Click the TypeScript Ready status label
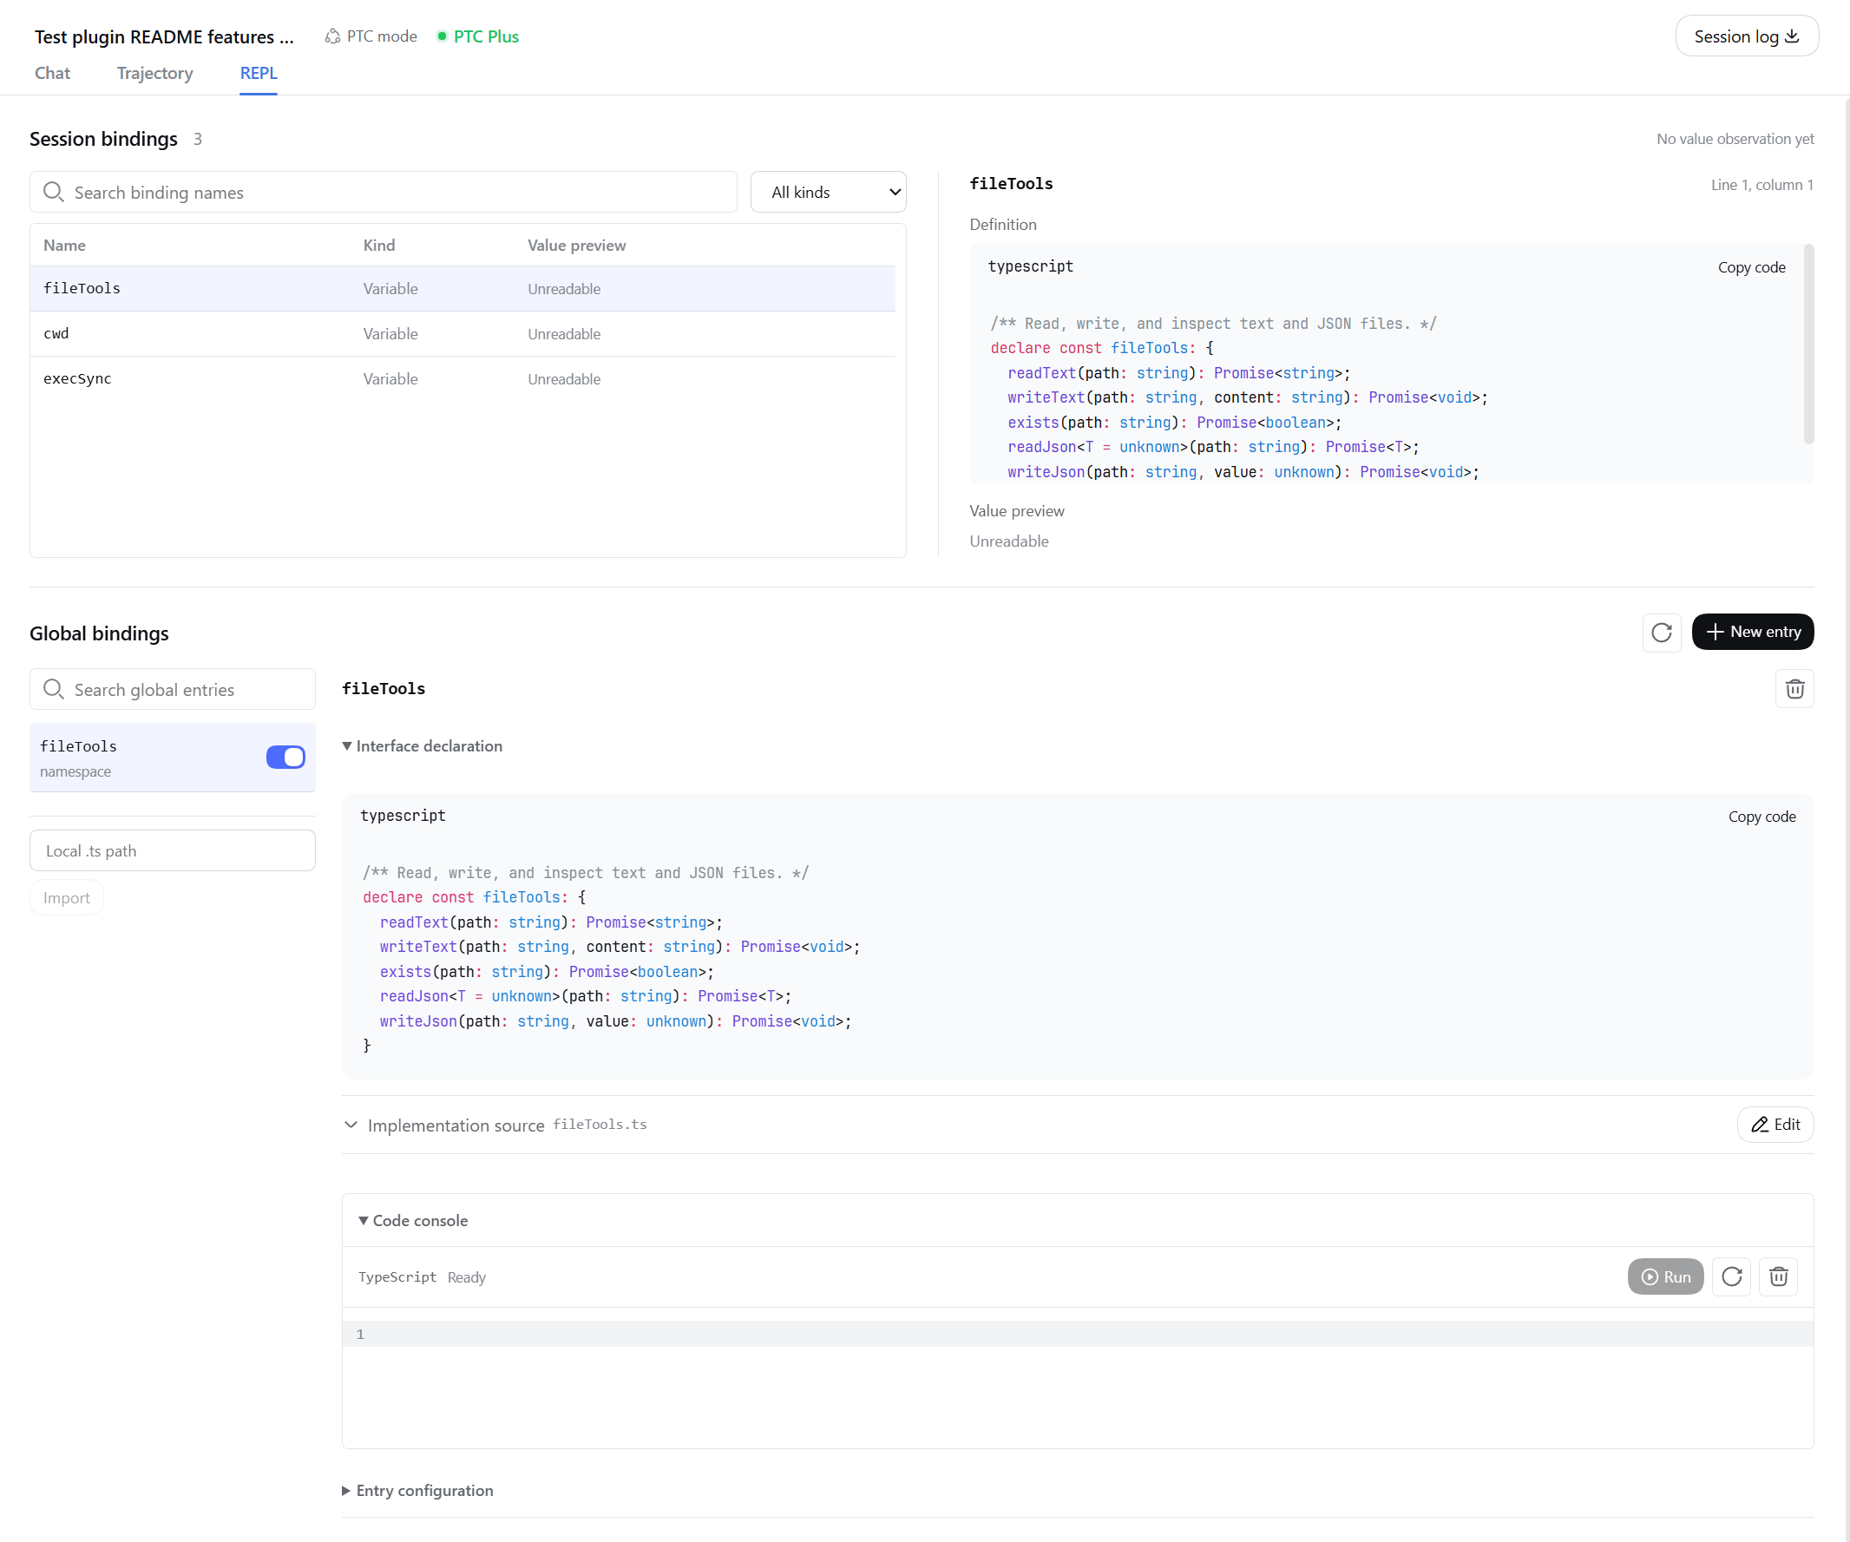Image resolution: width=1850 pixels, height=1542 pixels. pyautogui.click(x=422, y=1277)
